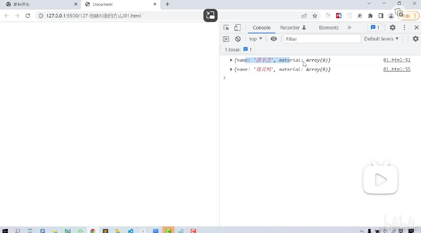This screenshot has width=421, height=233.
Task: View site information icon in address bar
Action: point(41,16)
